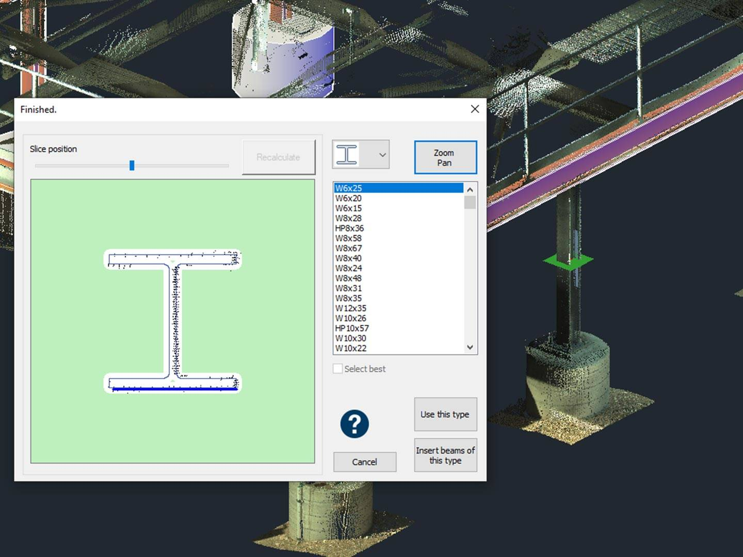Cancel the beam fitting dialog
This screenshot has width=743, height=557.
pos(365,462)
